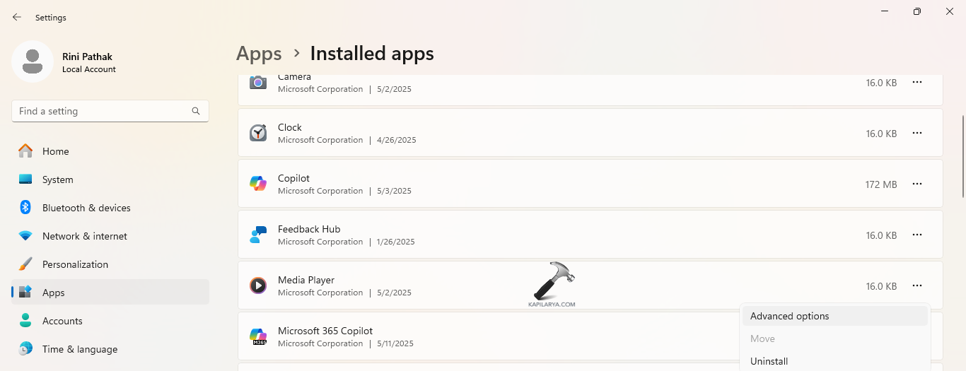Viewport: 966px width, 371px height.
Task: Select Advanced options from the context menu
Action: pos(790,316)
